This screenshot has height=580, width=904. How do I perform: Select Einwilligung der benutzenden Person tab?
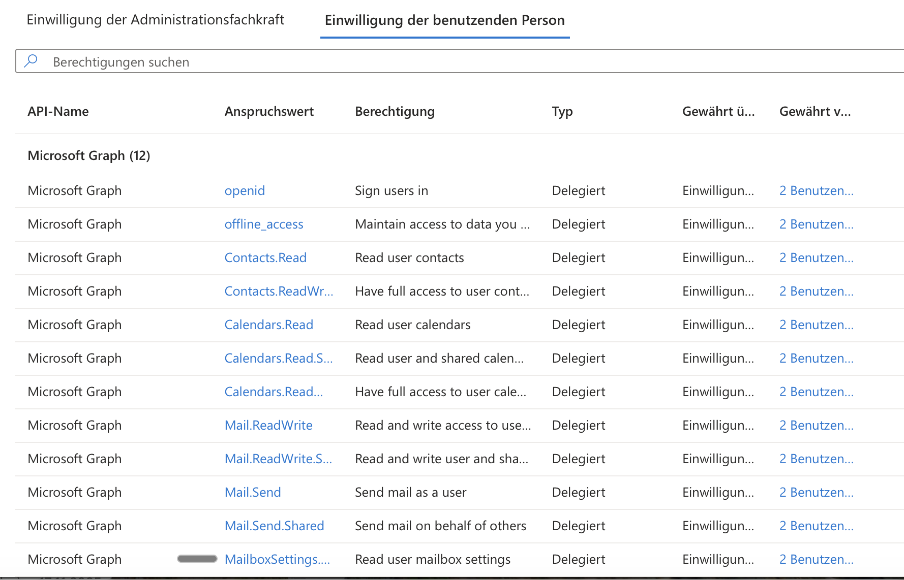click(444, 20)
